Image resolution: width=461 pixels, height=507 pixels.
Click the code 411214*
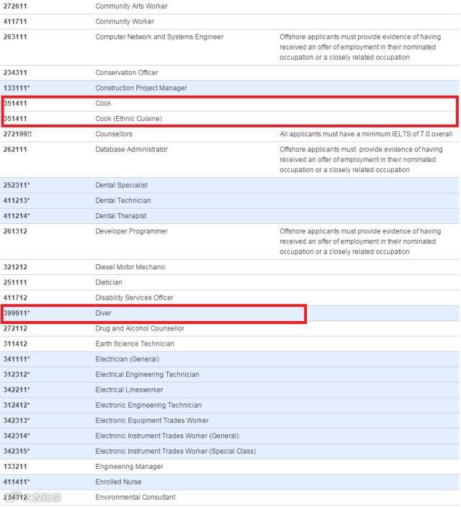(17, 216)
